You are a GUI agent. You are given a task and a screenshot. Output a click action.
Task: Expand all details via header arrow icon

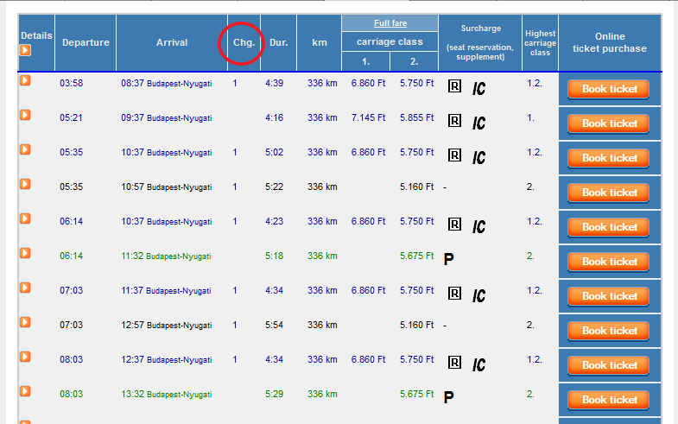point(25,51)
